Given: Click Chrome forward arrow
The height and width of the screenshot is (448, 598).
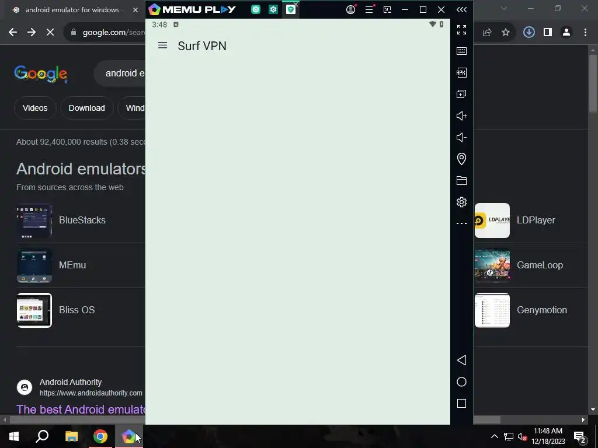Looking at the screenshot, I should click(x=32, y=33).
